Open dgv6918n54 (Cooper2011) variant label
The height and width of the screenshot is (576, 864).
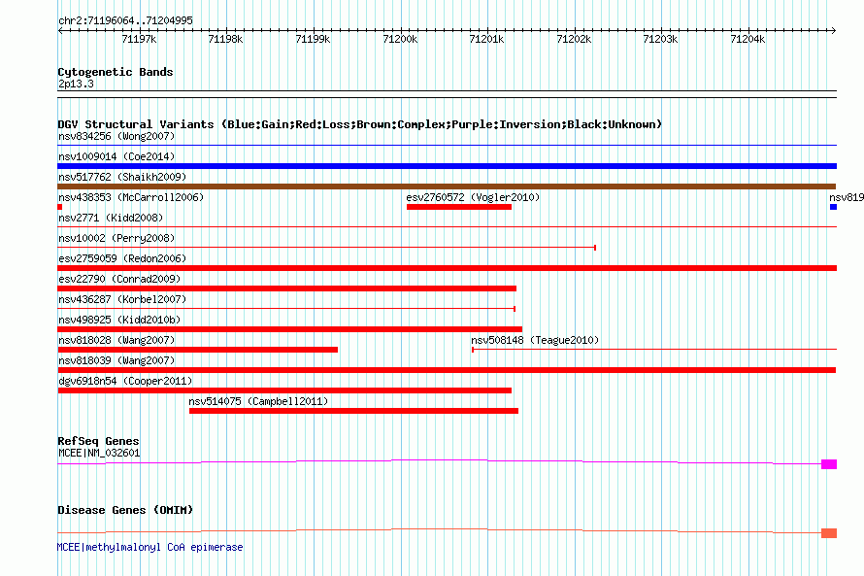(x=125, y=381)
